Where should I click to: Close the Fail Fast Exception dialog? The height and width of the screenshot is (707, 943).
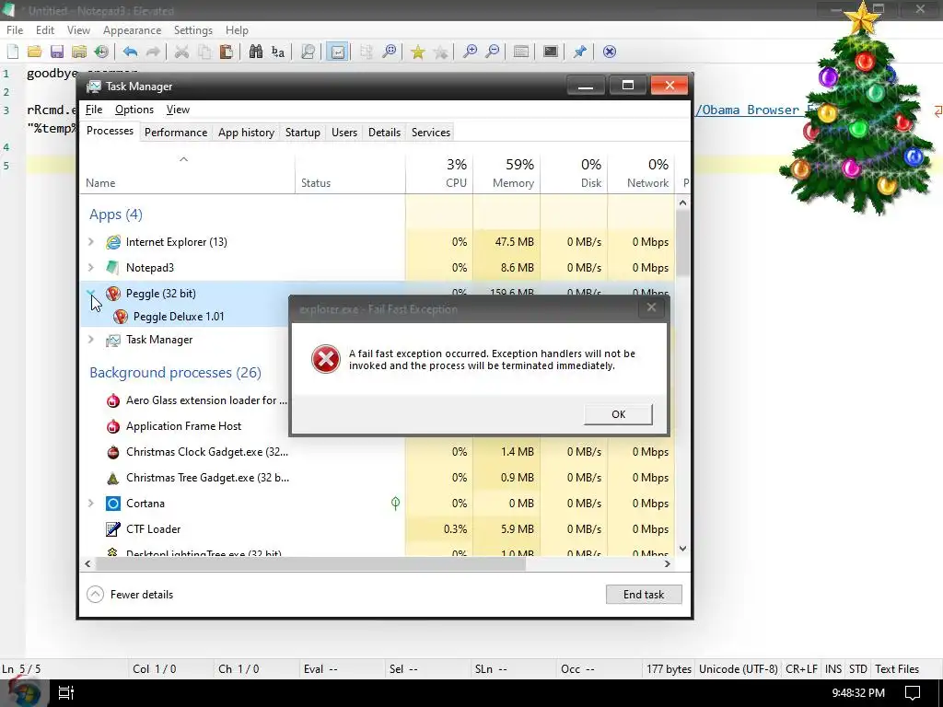tap(651, 307)
